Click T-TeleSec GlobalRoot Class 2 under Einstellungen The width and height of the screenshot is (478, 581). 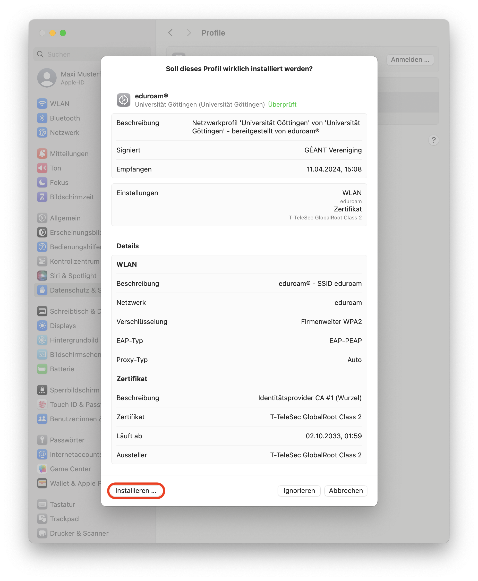[325, 218]
